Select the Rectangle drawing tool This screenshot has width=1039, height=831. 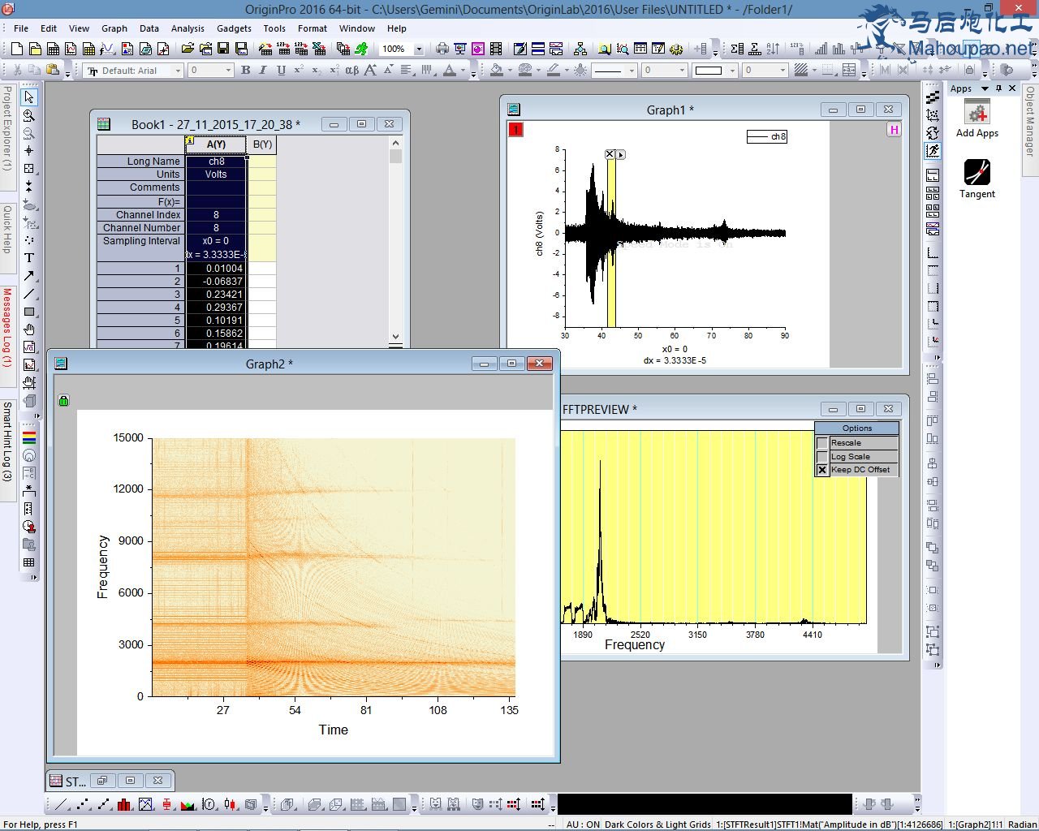[29, 312]
